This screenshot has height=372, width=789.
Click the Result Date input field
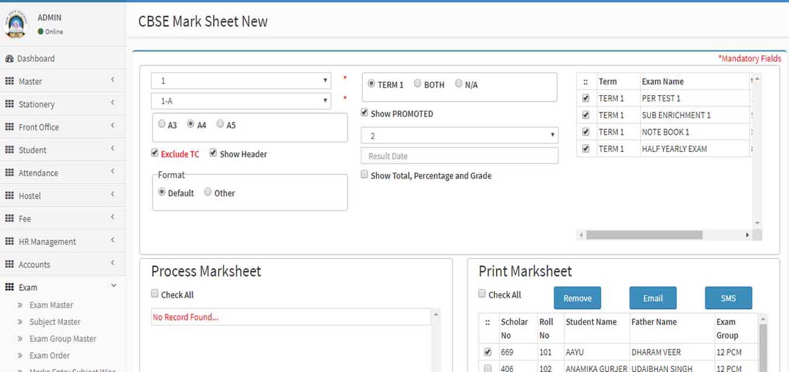[x=460, y=156]
